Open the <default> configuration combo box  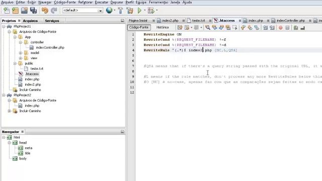(83, 10)
